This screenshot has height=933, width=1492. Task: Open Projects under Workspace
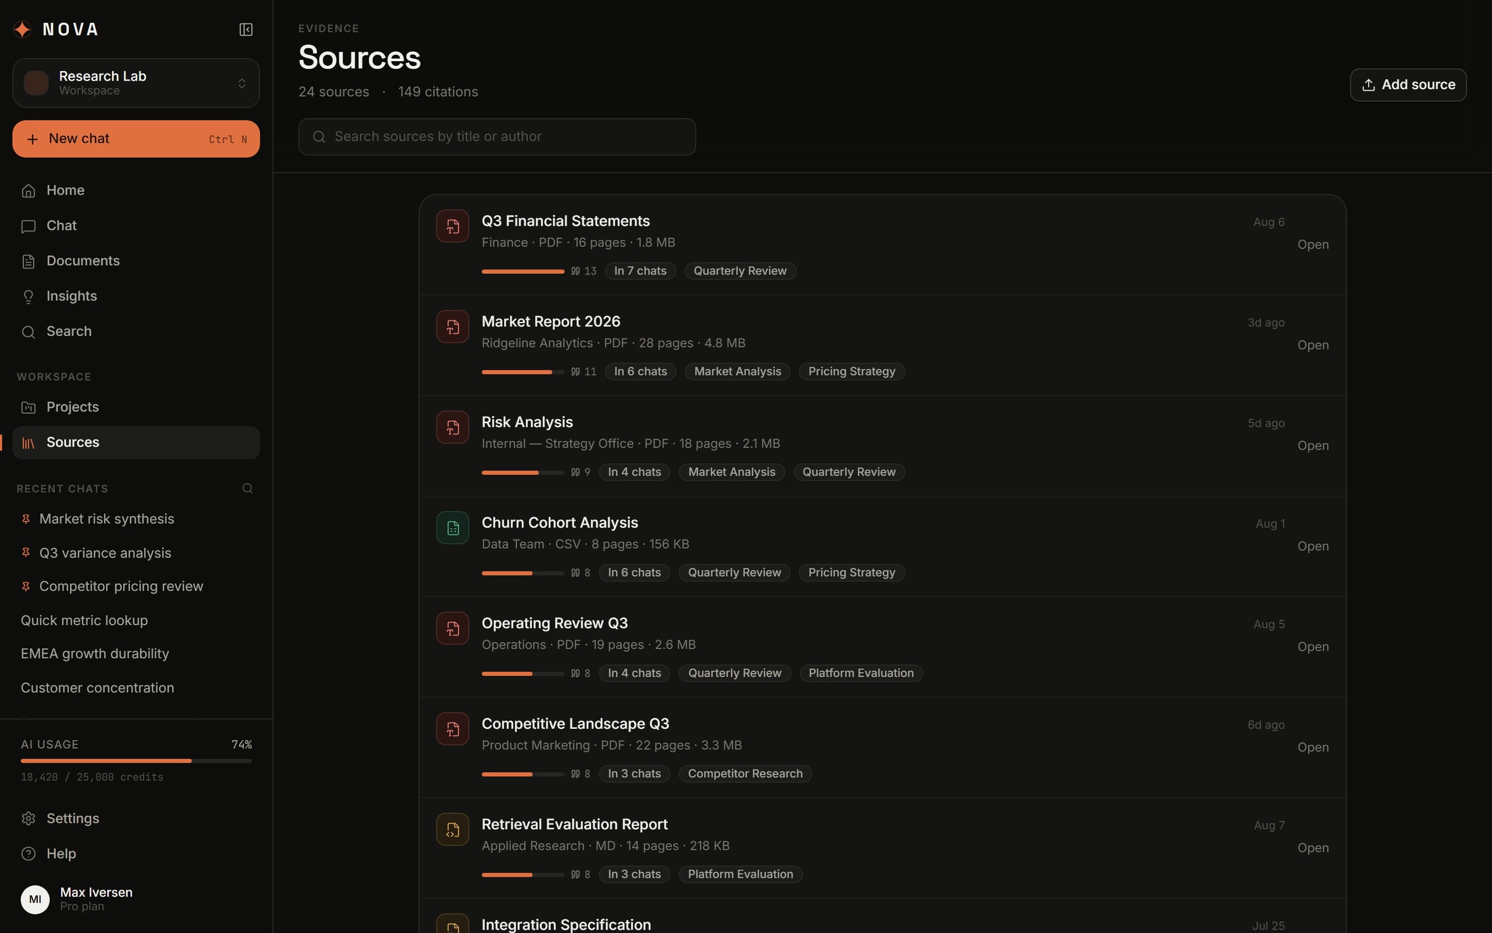click(x=136, y=407)
